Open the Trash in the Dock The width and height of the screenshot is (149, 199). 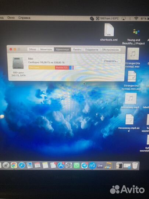(x=135, y=165)
